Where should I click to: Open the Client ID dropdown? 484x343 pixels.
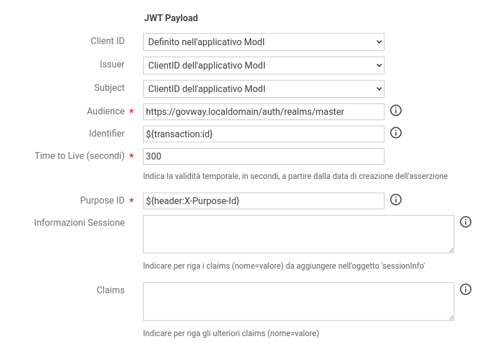click(263, 42)
